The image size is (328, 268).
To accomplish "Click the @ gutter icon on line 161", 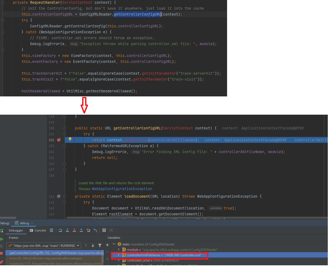I will pyautogui.click(x=59, y=196).
